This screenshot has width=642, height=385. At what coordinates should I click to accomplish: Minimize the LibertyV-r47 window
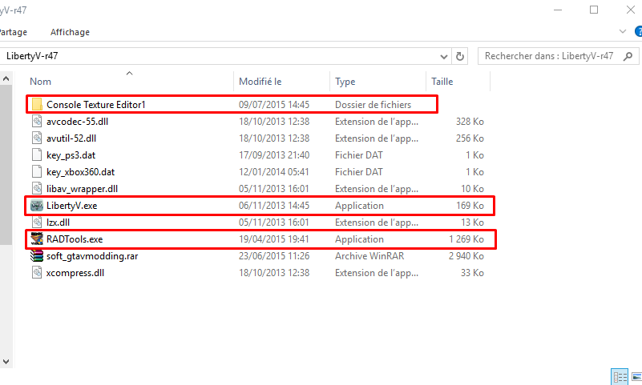(558, 10)
